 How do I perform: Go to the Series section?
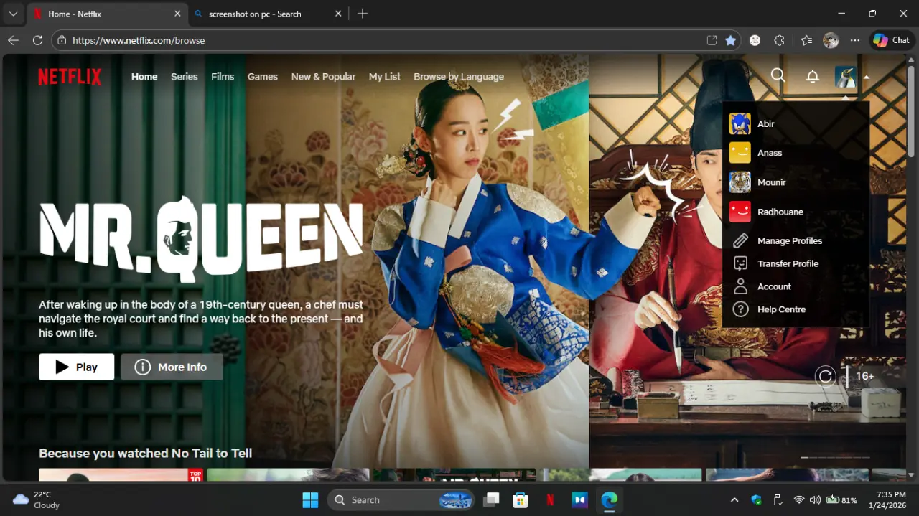pos(184,77)
